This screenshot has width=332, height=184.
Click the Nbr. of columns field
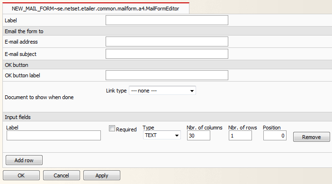[198, 136]
